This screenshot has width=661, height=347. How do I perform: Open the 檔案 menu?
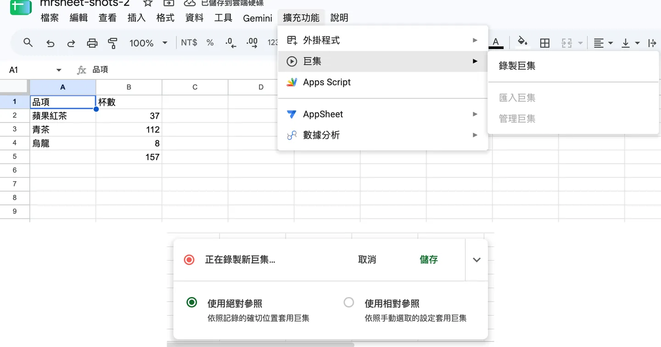[x=50, y=18]
